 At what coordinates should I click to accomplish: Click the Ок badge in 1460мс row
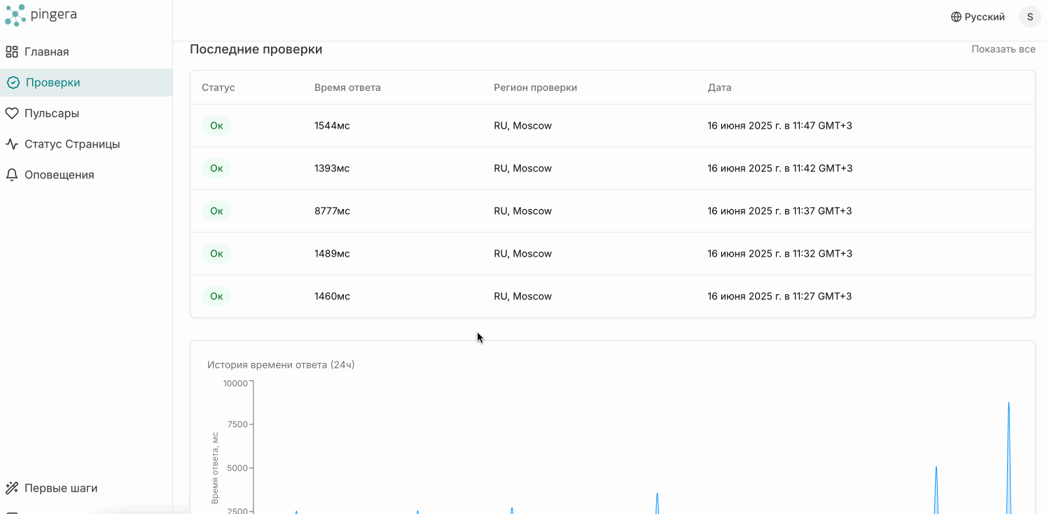coord(216,297)
